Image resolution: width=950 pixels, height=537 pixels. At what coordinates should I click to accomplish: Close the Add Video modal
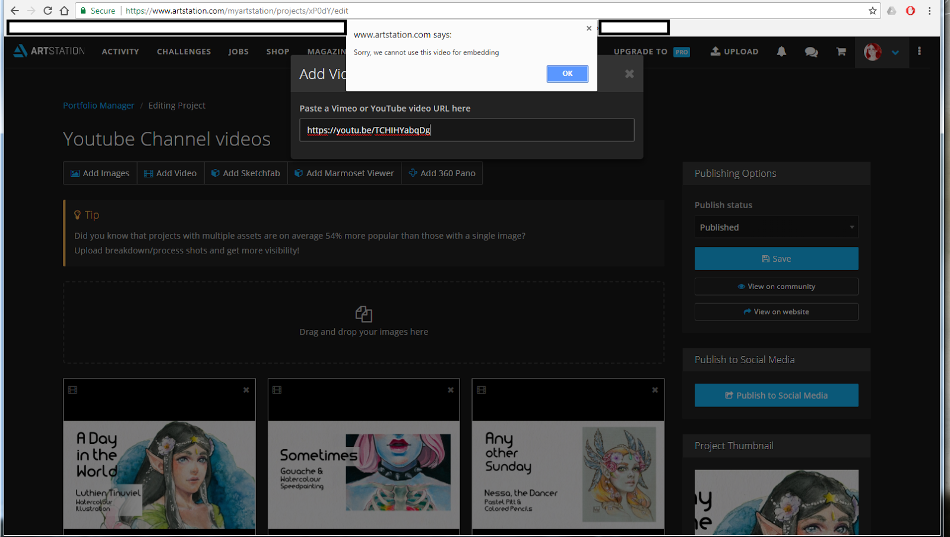629,74
